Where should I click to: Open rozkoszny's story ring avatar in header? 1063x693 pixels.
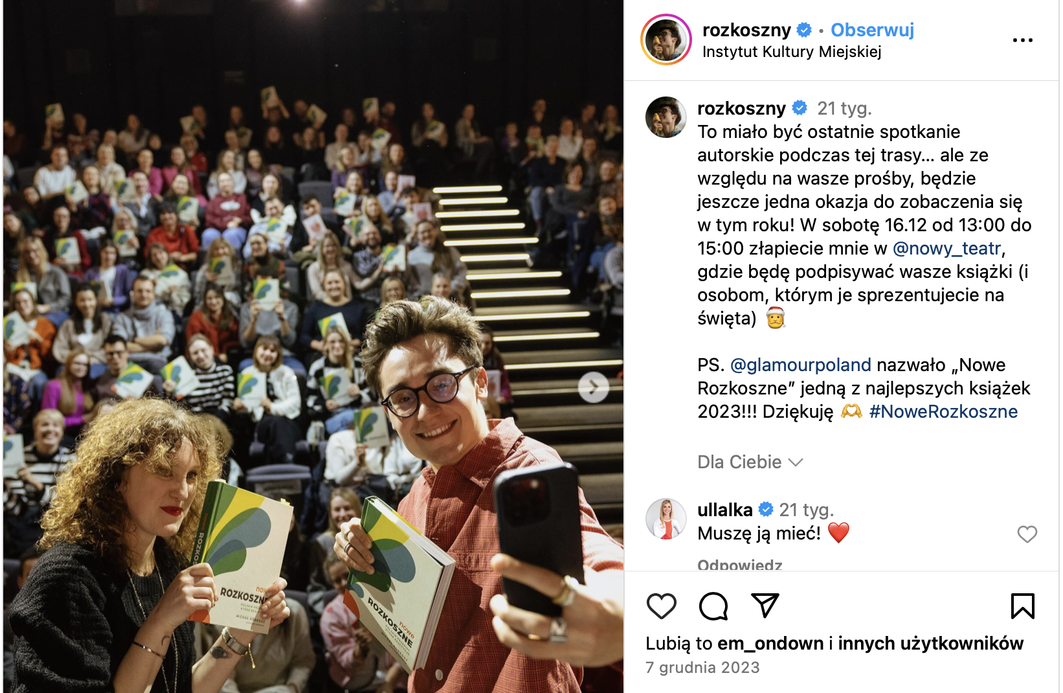coord(666,40)
